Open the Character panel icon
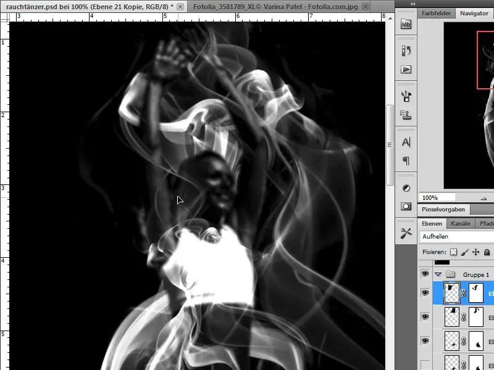Image resolution: width=494 pixels, height=370 pixels. [406, 142]
